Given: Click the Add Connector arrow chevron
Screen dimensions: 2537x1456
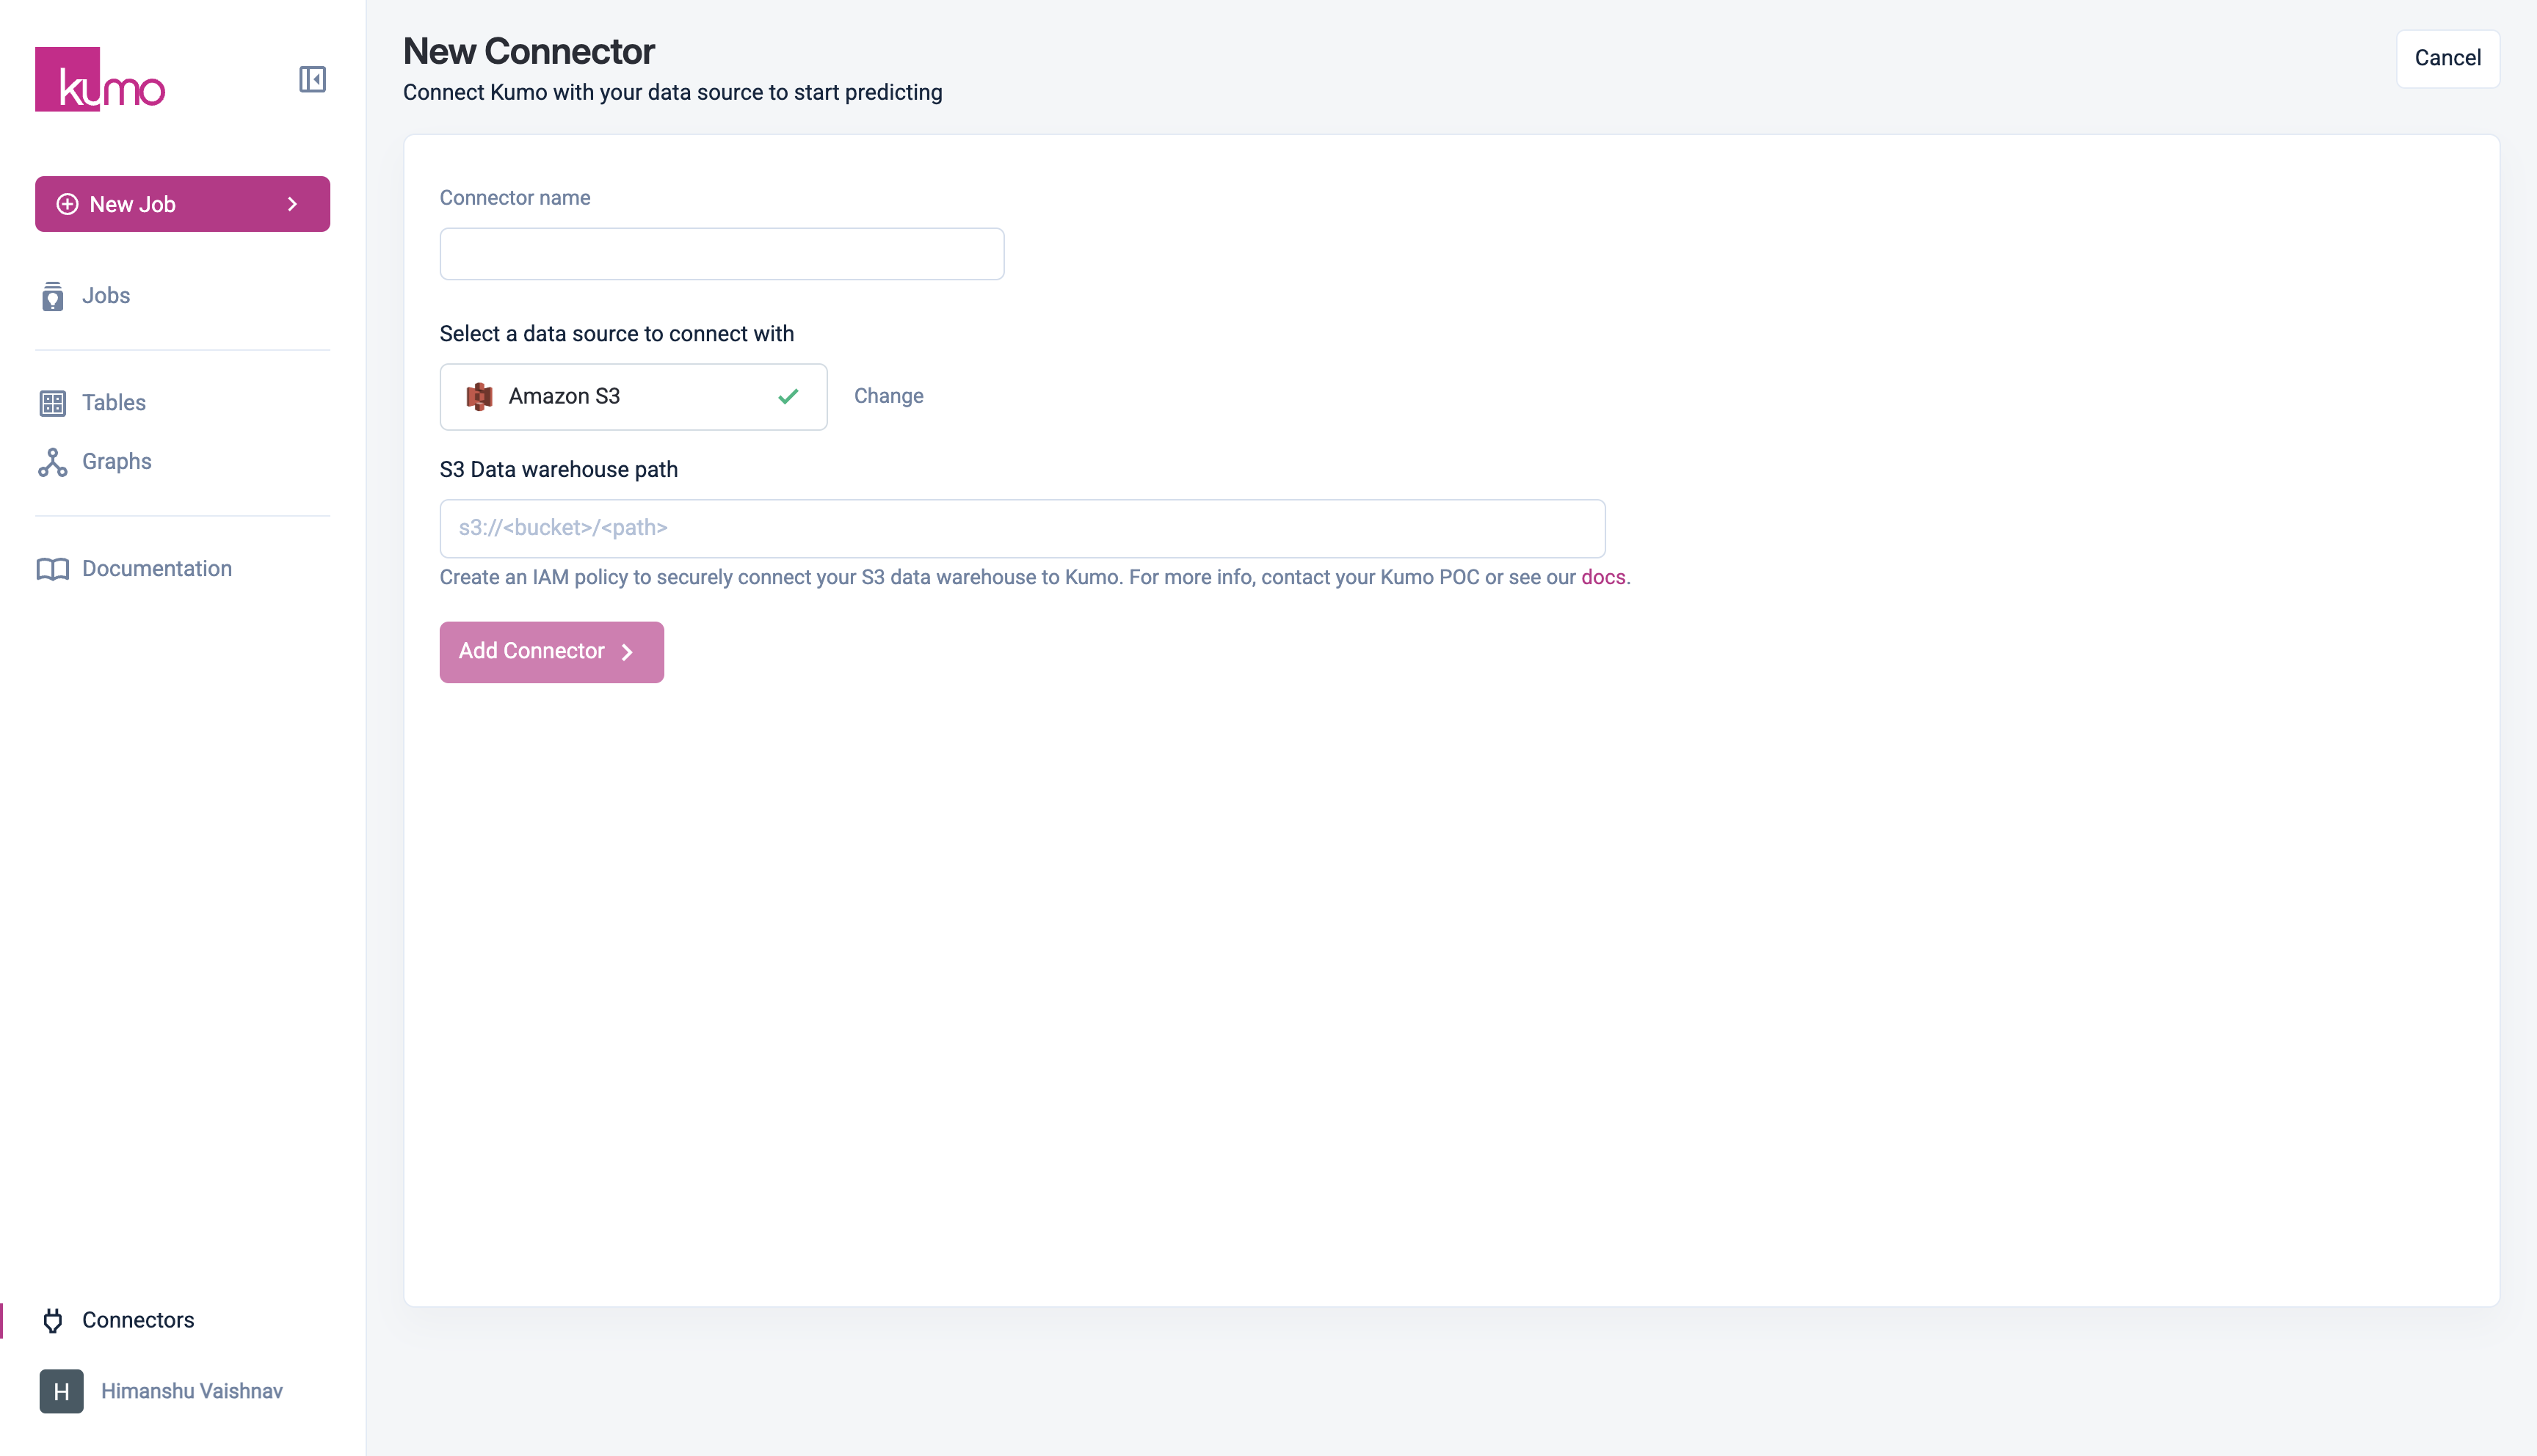Looking at the screenshot, I should tap(627, 652).
